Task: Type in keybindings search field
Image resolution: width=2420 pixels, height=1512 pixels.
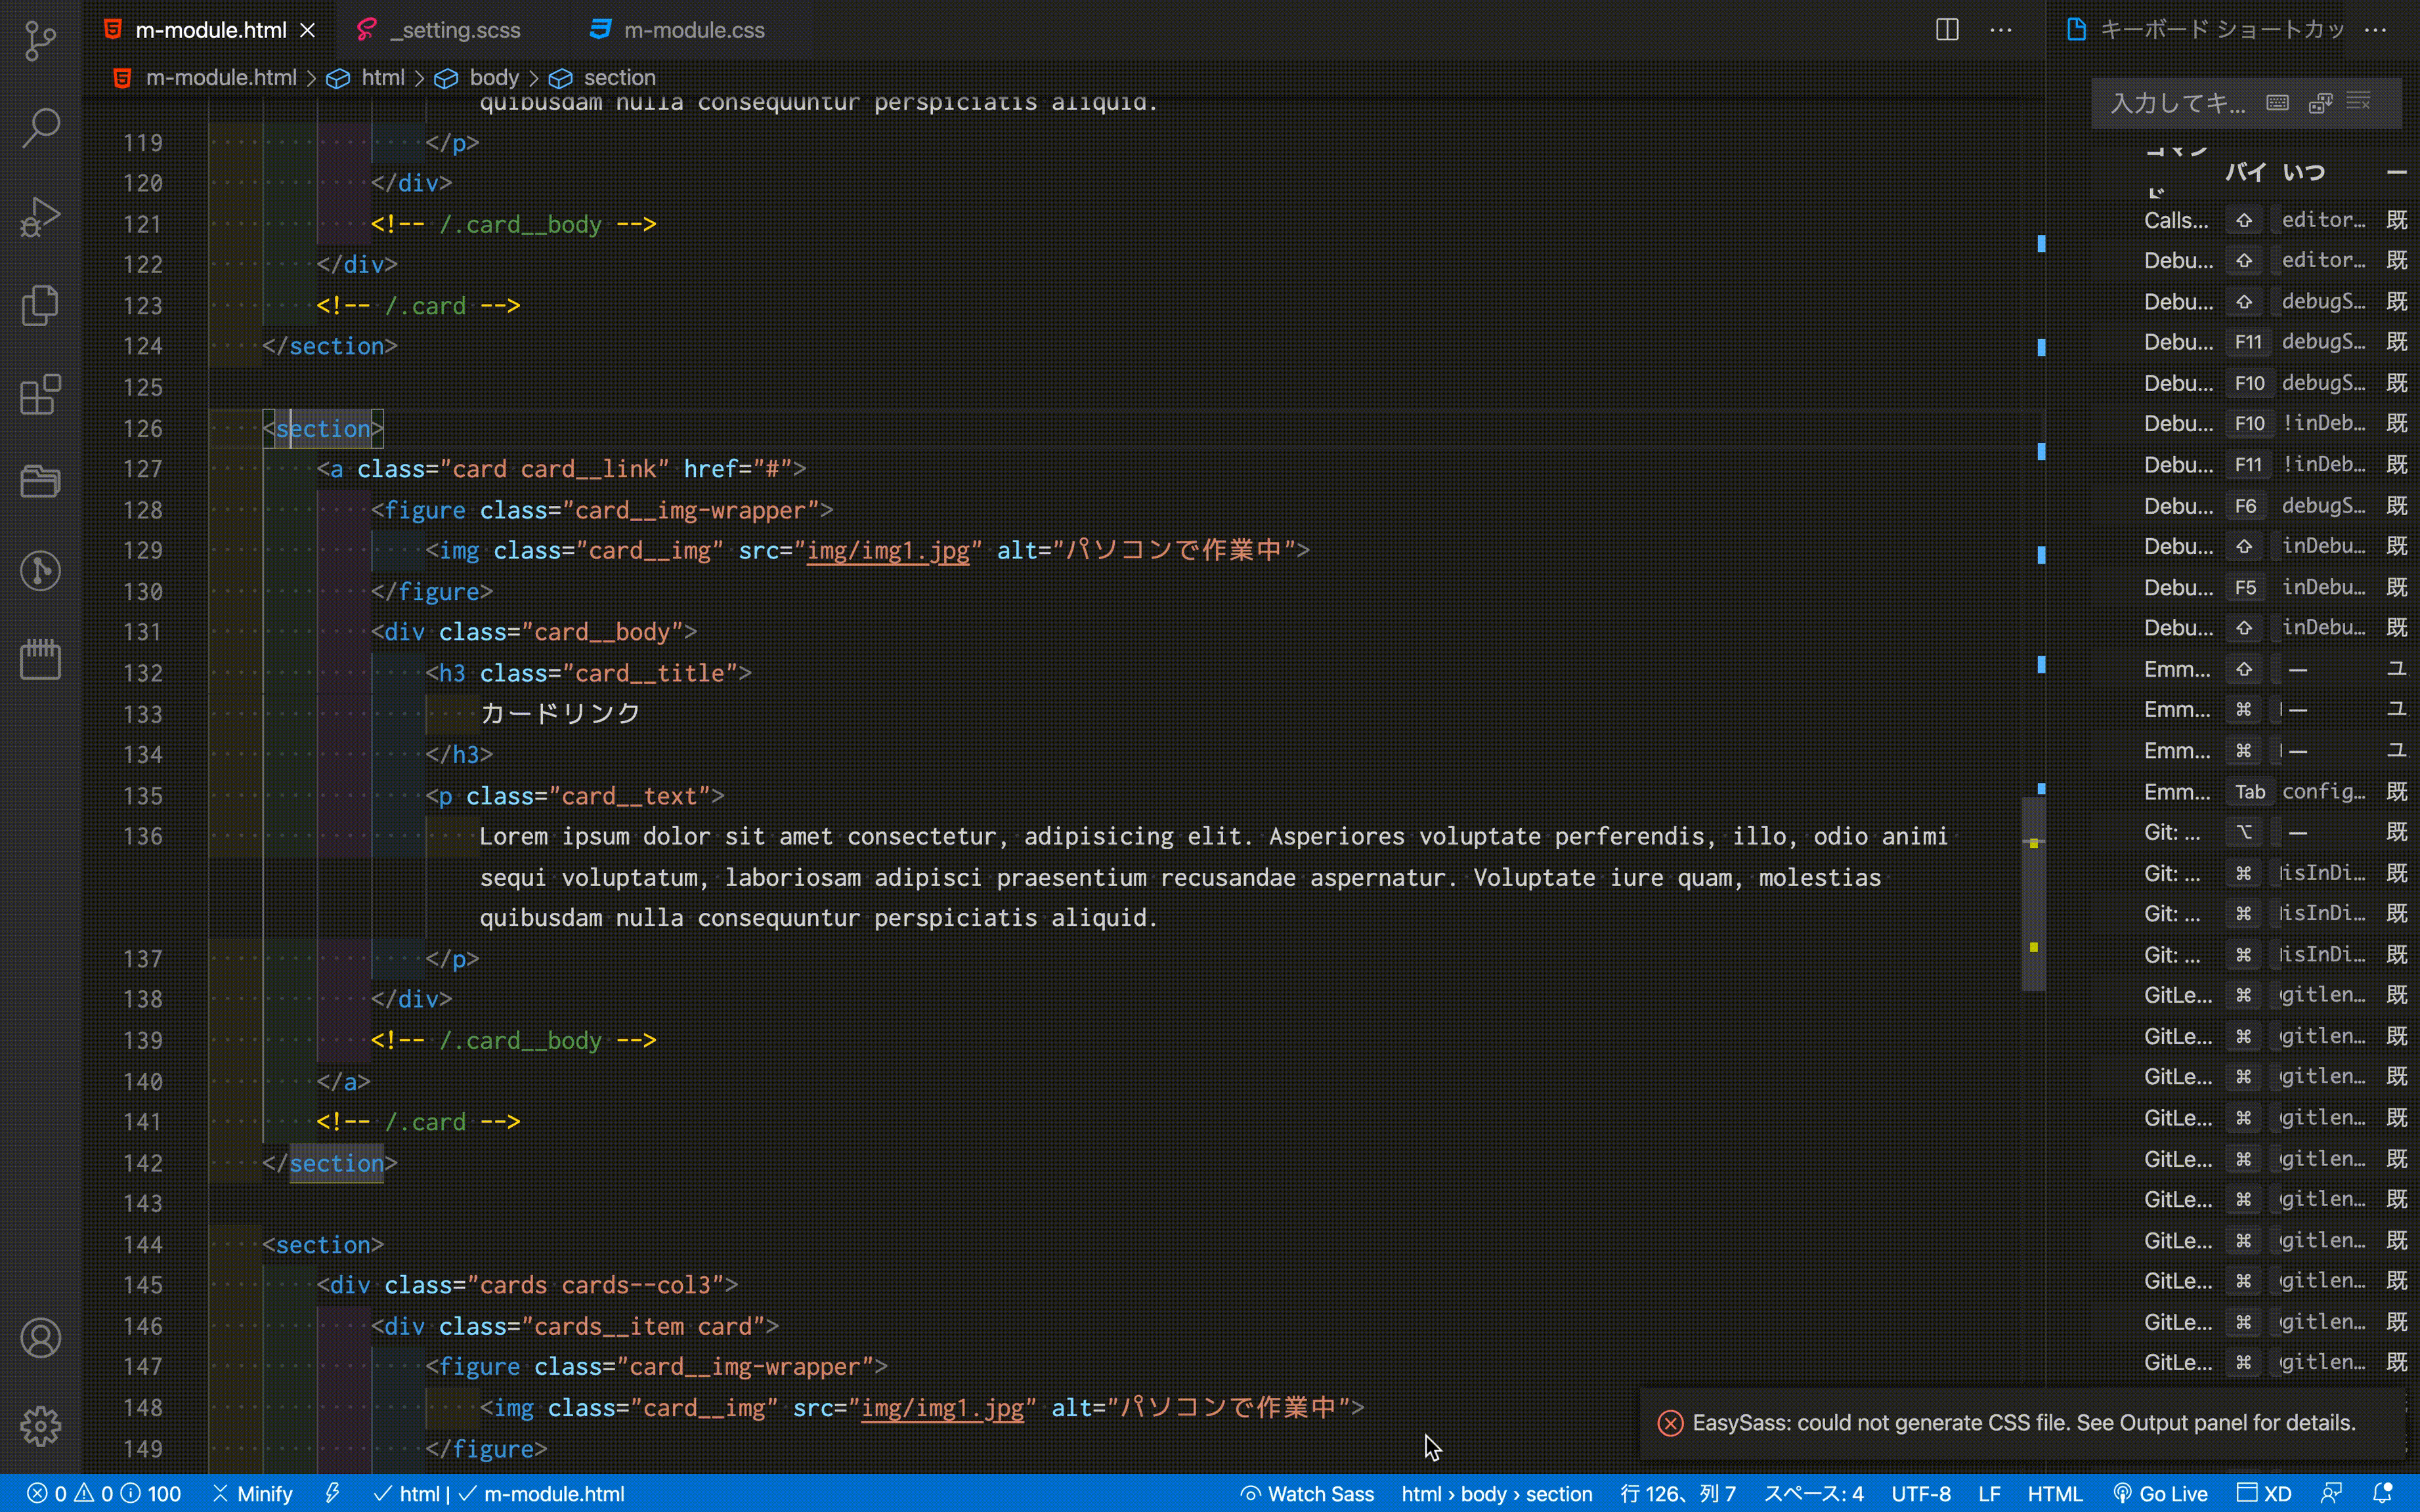Action: click(2176, 102)
